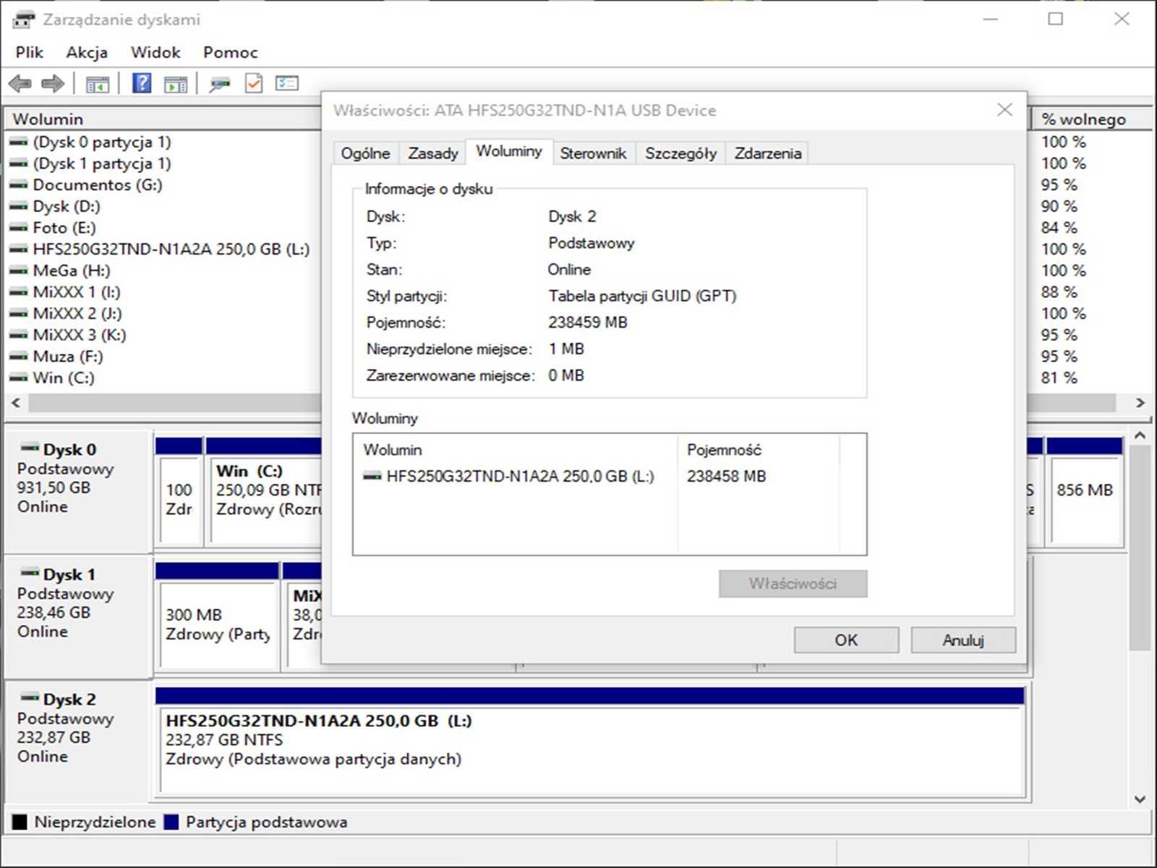Click horizontal scrollbar left arrow in volume list
The width and height of the screenshot is (1157, 868).
(16, 403)
